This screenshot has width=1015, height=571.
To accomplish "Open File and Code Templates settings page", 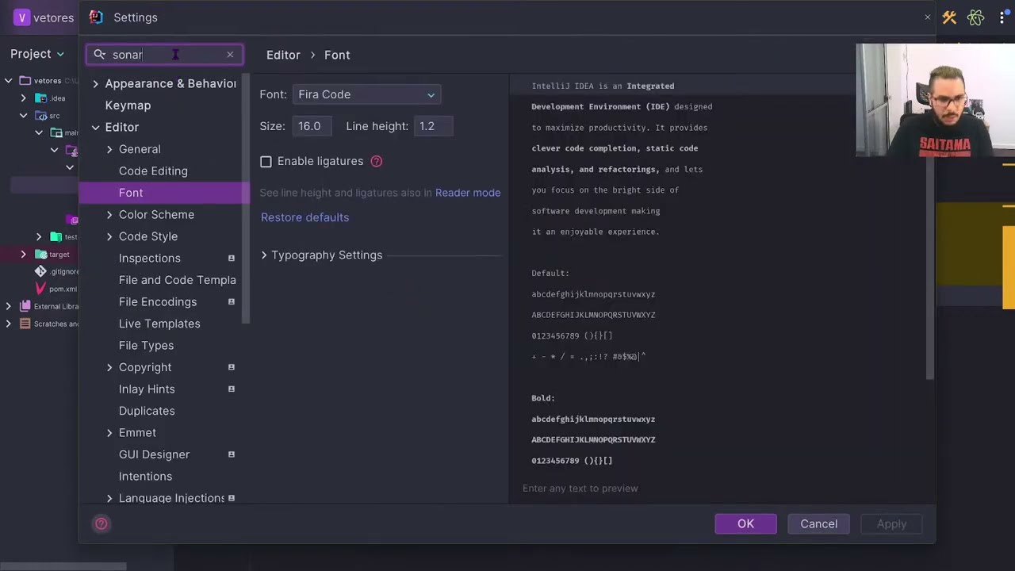I will point(178,280).
